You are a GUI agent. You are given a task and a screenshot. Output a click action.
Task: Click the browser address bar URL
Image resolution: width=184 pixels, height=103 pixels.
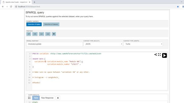click(29, 7)
